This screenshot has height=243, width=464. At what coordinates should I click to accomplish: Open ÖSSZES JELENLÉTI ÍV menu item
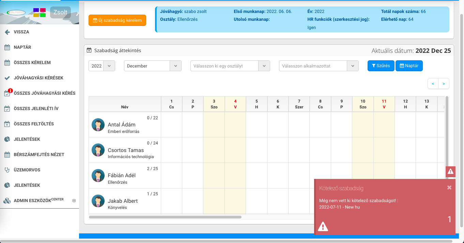[x=40, y=109]
